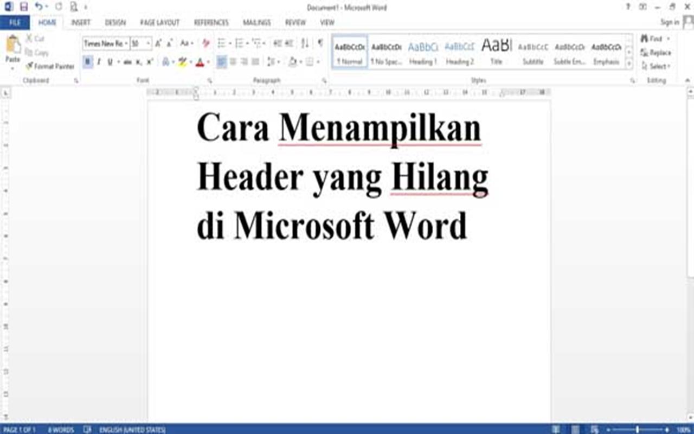The width and height of the screenshot is (694, 434).
Task: Toggle subscript formatting
Action: tap(139, 62)
